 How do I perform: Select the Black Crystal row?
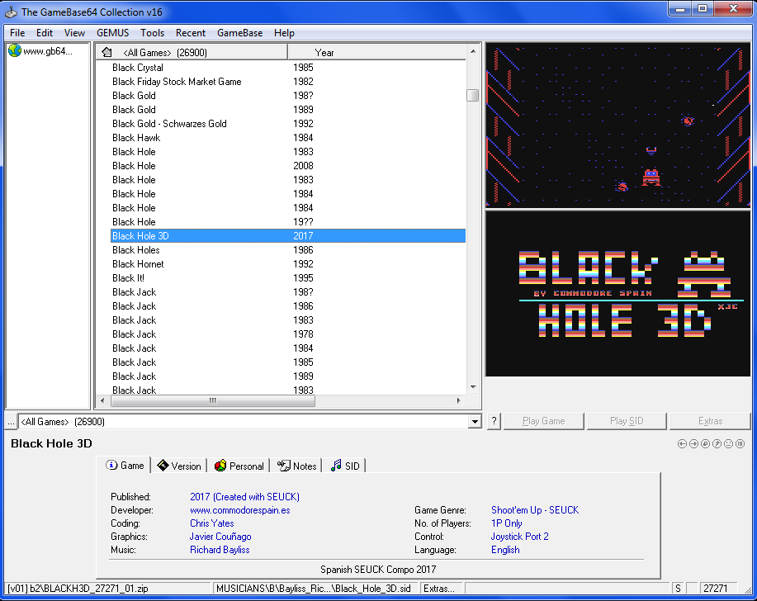(x=288, y=68)
